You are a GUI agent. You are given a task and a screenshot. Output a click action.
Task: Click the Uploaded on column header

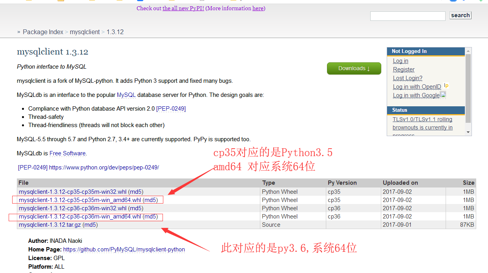[x=400, y=183]
